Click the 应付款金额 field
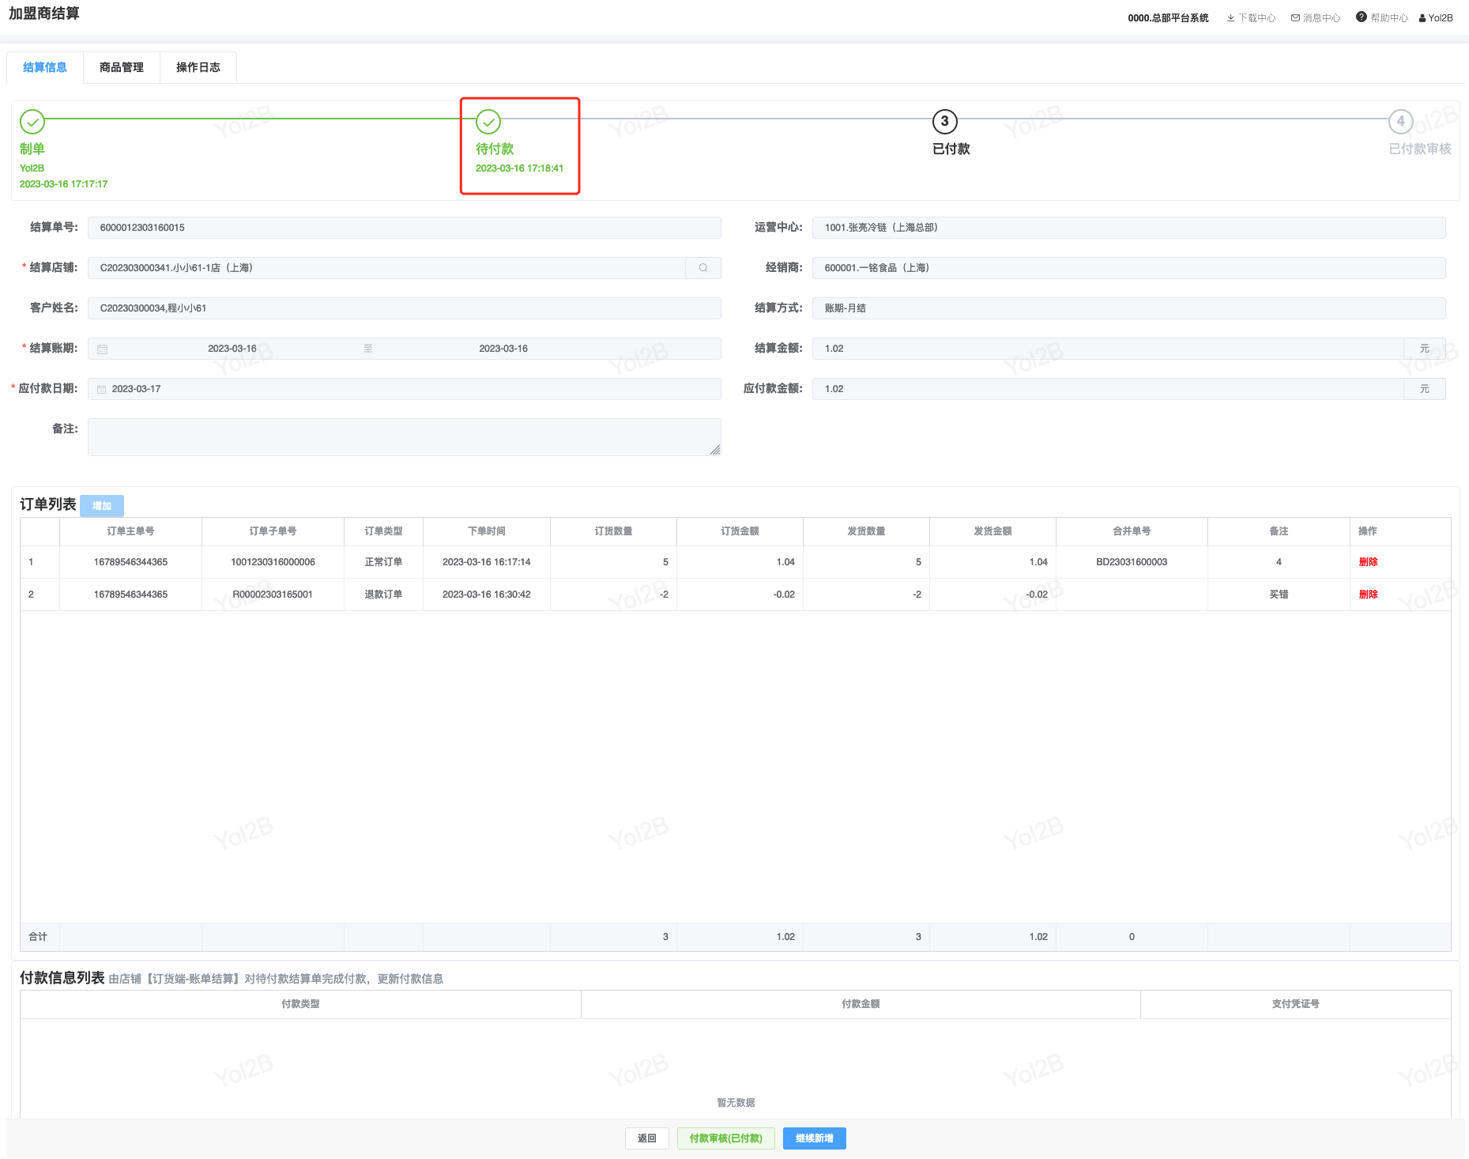Viewport: 1469px width, 1159px height. point(1108,389)
